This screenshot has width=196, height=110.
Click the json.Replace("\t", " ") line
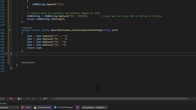[x=47, y=39]
